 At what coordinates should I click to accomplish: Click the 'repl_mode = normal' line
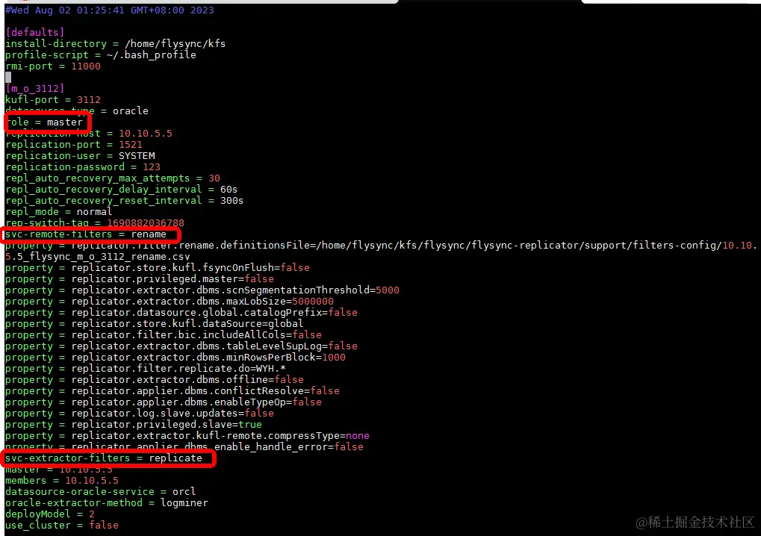point(59,211)
